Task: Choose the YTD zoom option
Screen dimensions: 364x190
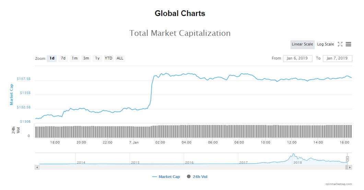Action: click(108, 58)
